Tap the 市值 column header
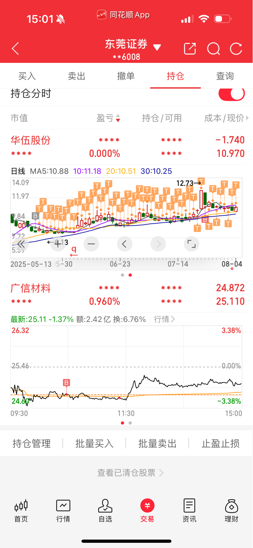The width and height of the screenshot is (253, 548). click(x=19, y=118)
